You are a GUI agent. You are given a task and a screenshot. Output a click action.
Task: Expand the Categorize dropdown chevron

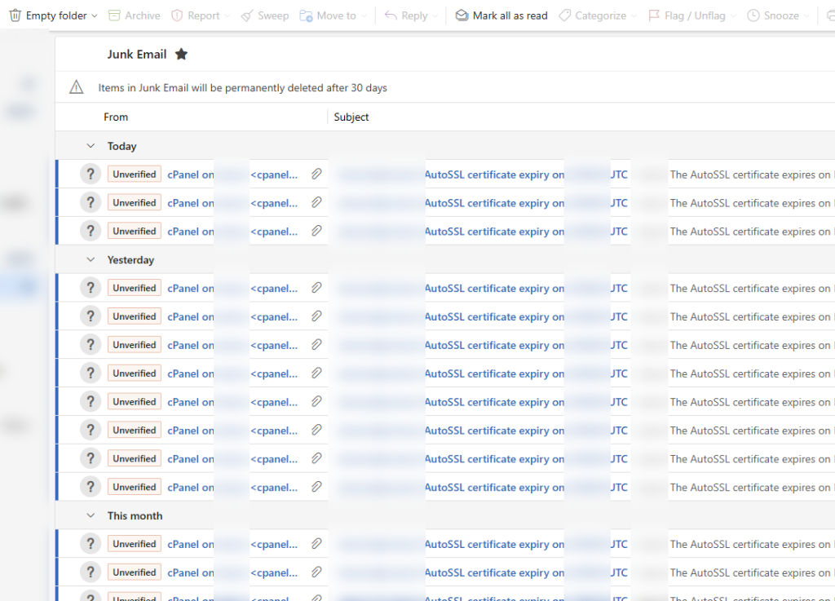(x=634, y=16)
